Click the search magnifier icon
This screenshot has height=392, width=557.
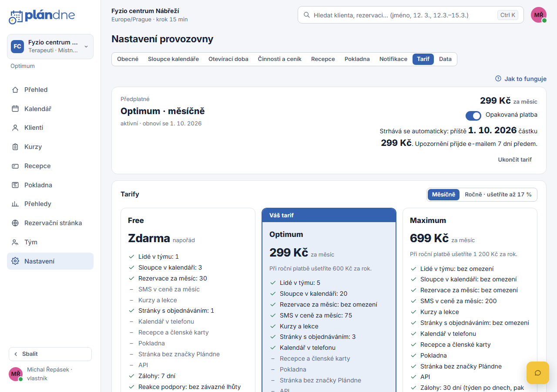[307, 15]
